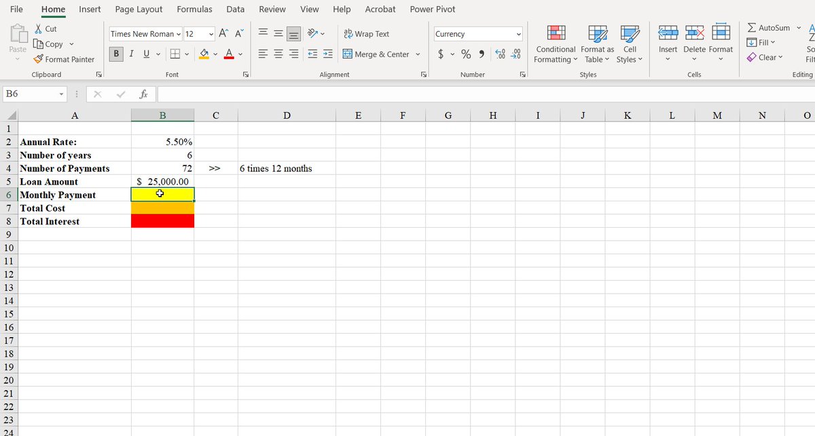Click the Cut scissors button

coord(46,28)
